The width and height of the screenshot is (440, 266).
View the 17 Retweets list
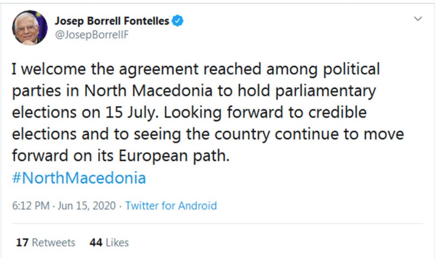[x=45, y=242]
